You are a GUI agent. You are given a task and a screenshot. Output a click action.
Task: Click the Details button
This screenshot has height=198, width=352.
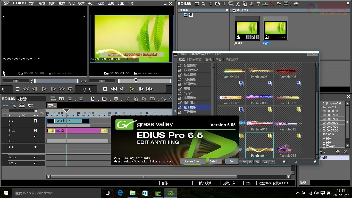click(x=215, y=161)
